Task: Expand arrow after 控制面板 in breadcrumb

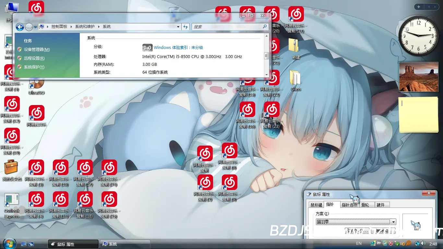Action: (x=71, y=27)
